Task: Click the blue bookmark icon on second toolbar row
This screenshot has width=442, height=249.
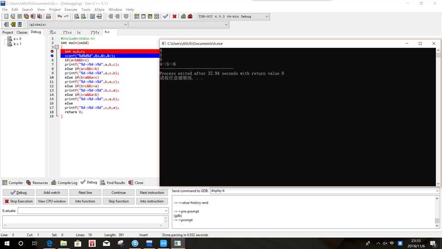Action: tap(19, 24)
